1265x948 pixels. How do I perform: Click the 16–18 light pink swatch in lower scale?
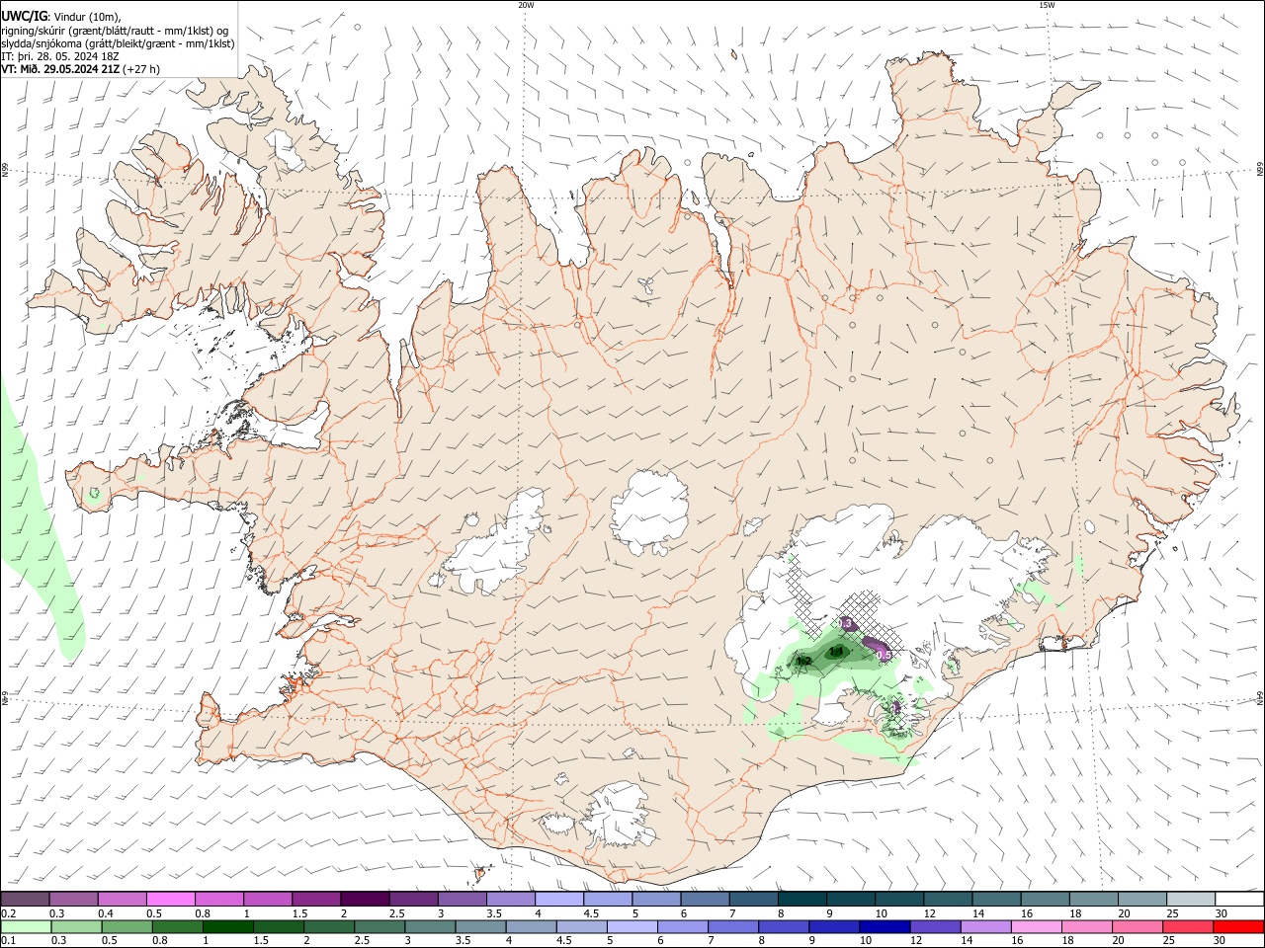1036,927
